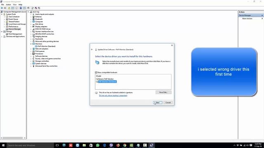Open Firefox from the taskbar
This screenshot has width=264, height=148.
[118, 145]
